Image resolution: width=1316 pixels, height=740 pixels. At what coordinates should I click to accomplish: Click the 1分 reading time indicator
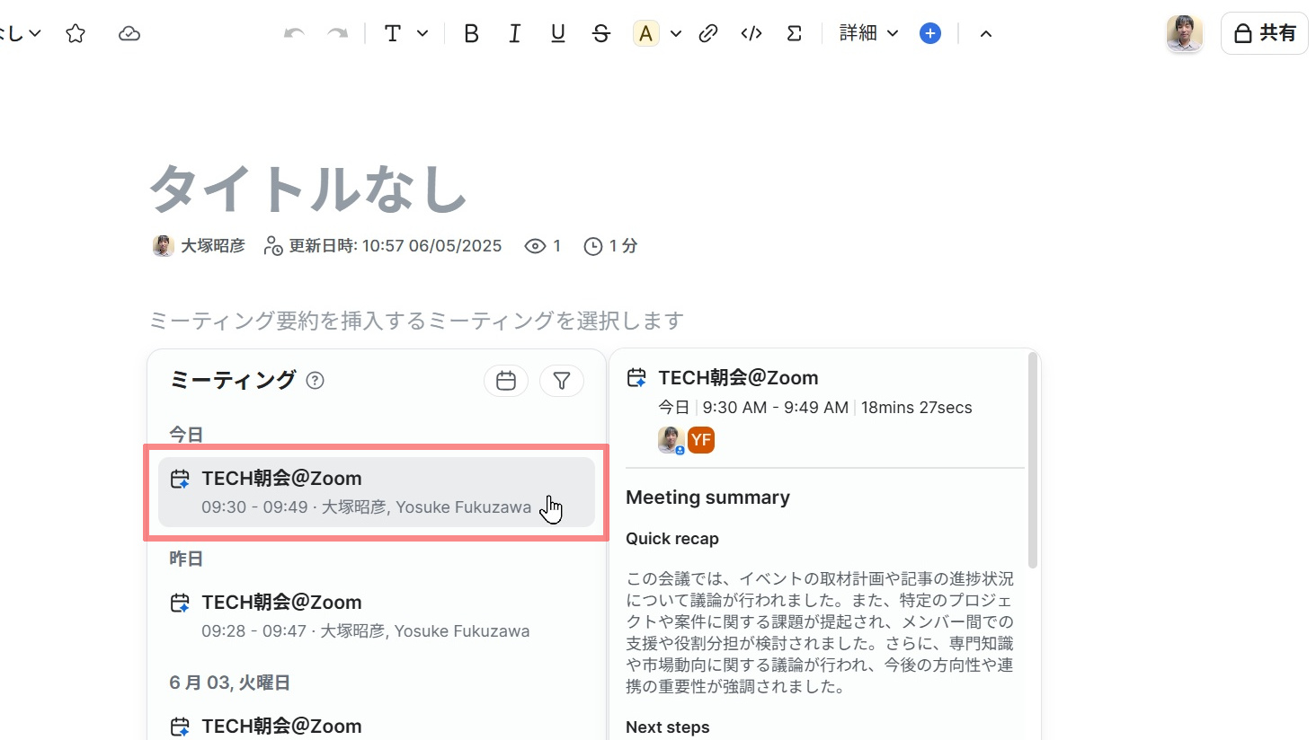(611, 246)
